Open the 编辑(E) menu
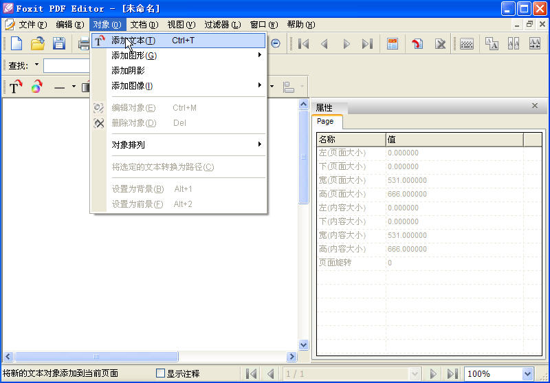The height and width of the screenshot is (383, 550). (70, 25)
